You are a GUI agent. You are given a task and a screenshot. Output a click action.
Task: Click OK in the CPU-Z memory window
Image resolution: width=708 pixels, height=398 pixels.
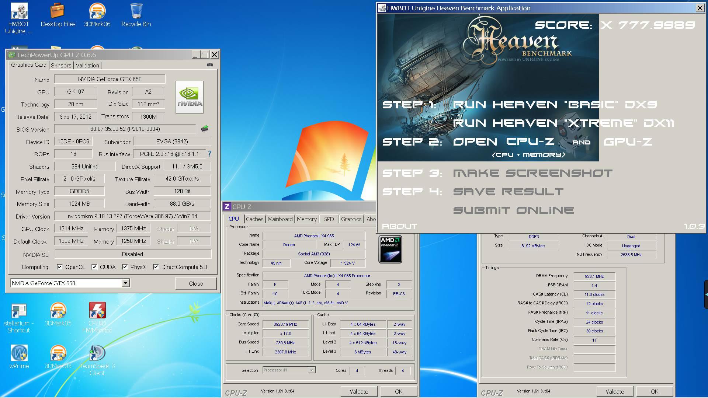[655, 391]
